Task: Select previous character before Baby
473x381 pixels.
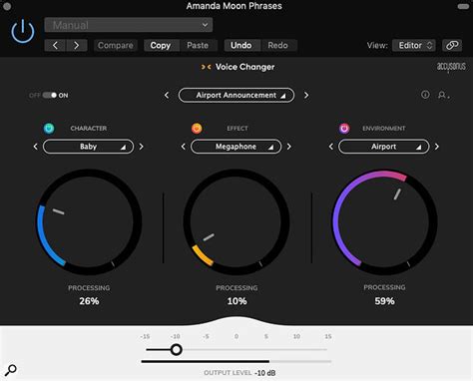Action: click(x=36, y=147)
